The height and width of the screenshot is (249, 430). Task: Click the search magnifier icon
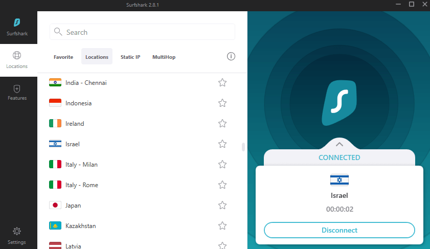(x=58, y=32)
